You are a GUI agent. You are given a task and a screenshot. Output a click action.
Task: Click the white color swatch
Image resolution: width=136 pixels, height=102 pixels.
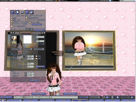(27, 39)
